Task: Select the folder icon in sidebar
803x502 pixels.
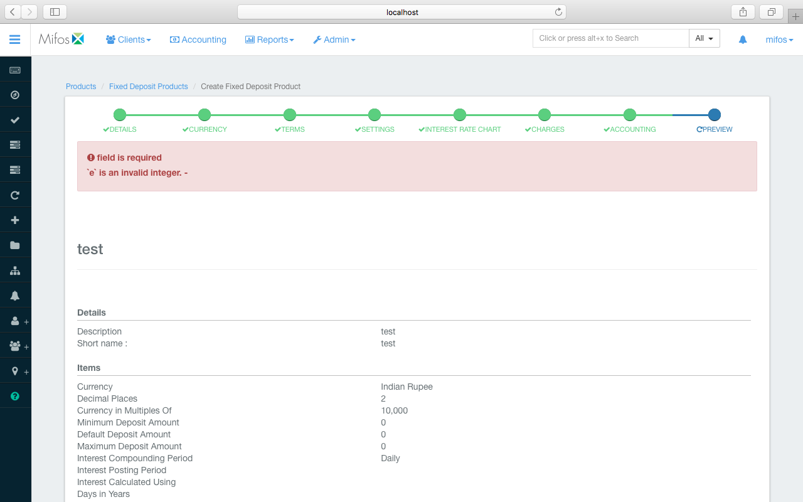Action: [15, 245]
